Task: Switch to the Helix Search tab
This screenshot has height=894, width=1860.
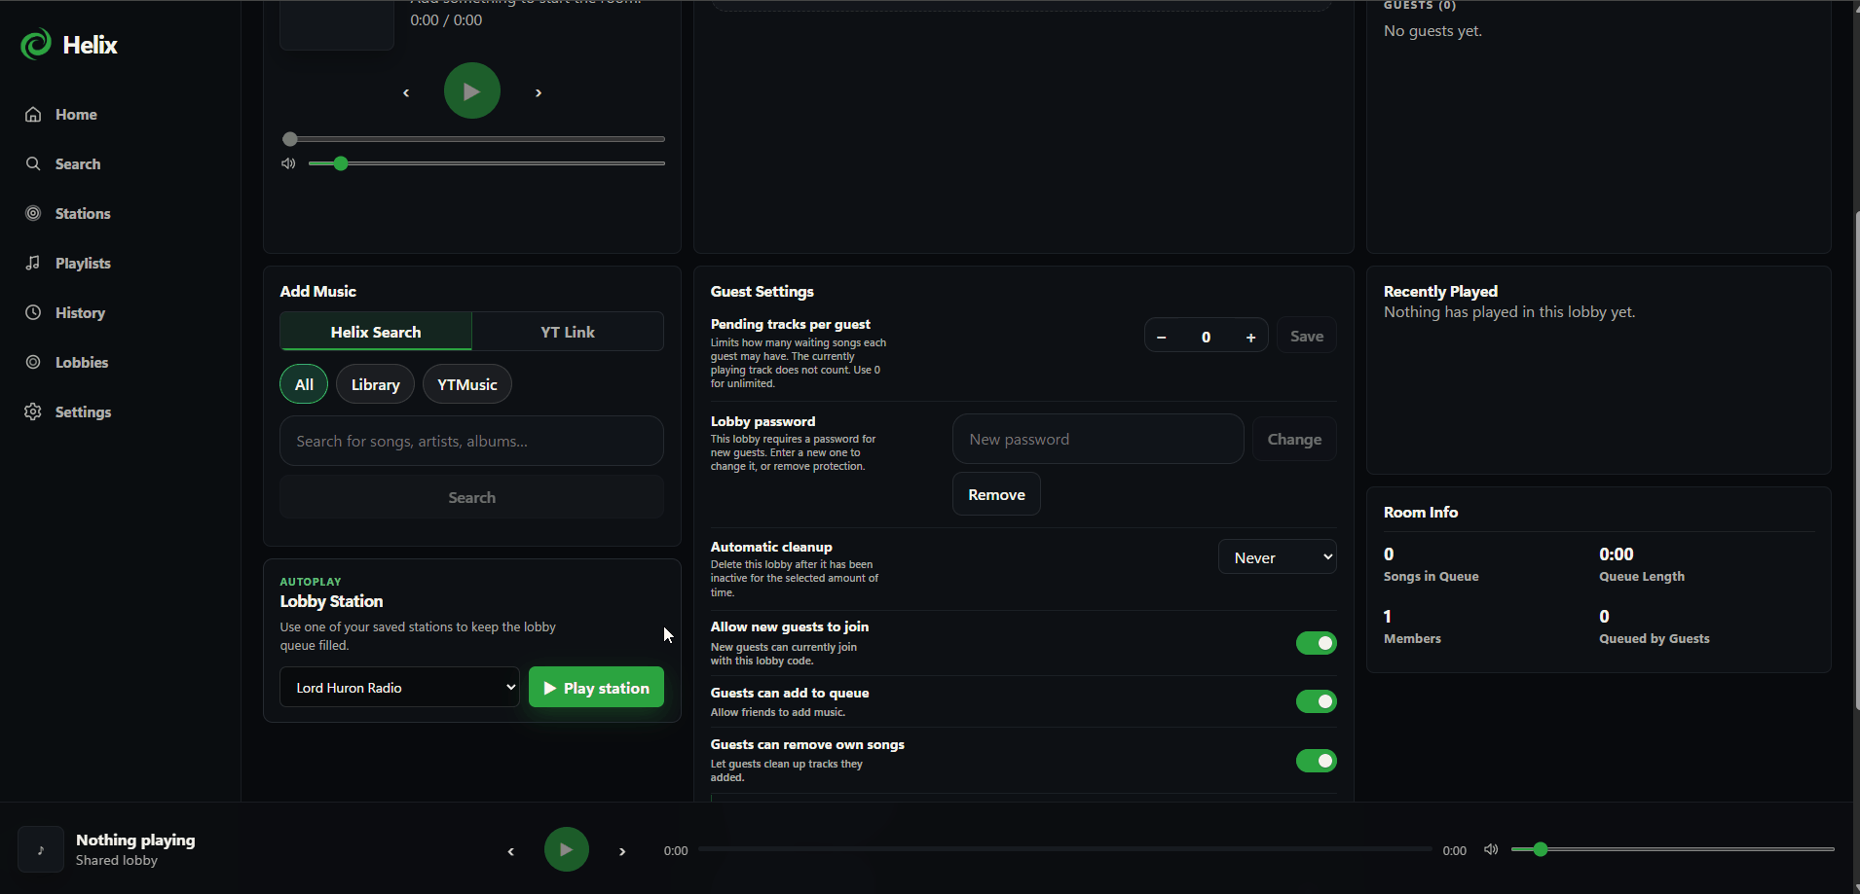Action: point(376,332)
